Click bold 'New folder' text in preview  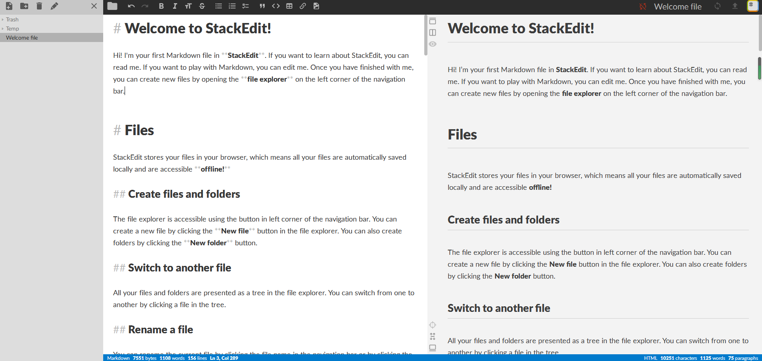pos(513,276)
